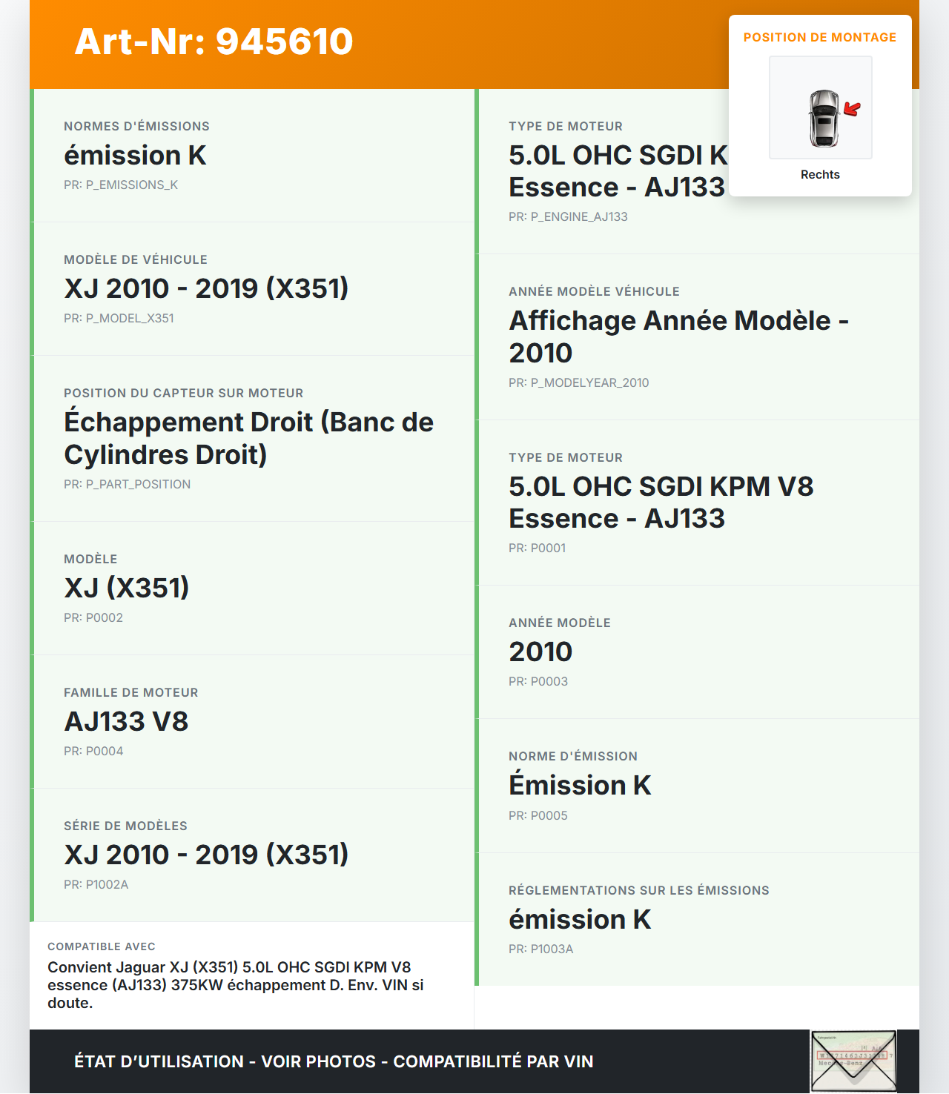The height and width of the screenshot is (1094, 949).
Task: Select 'Affichage Année Modèle - 2010'
Action: (x=678, y=337)
